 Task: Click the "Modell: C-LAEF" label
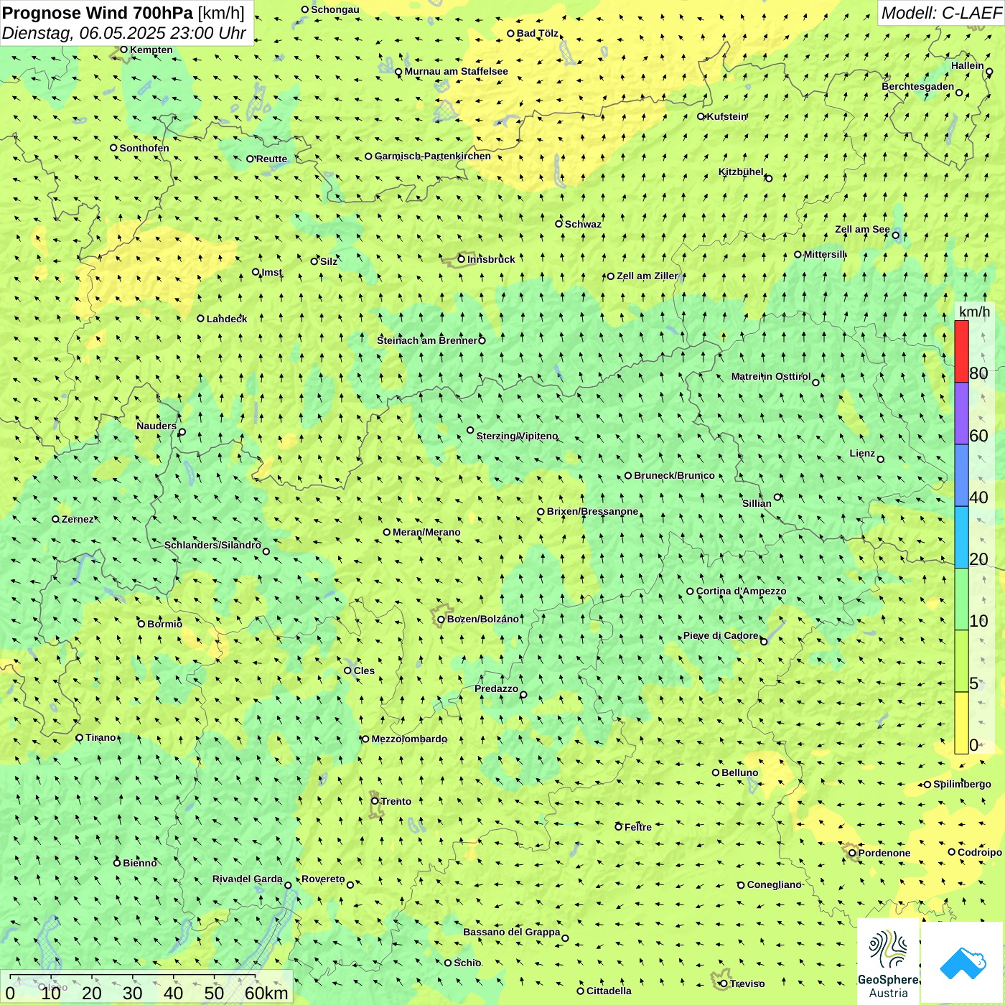[941, 13]
